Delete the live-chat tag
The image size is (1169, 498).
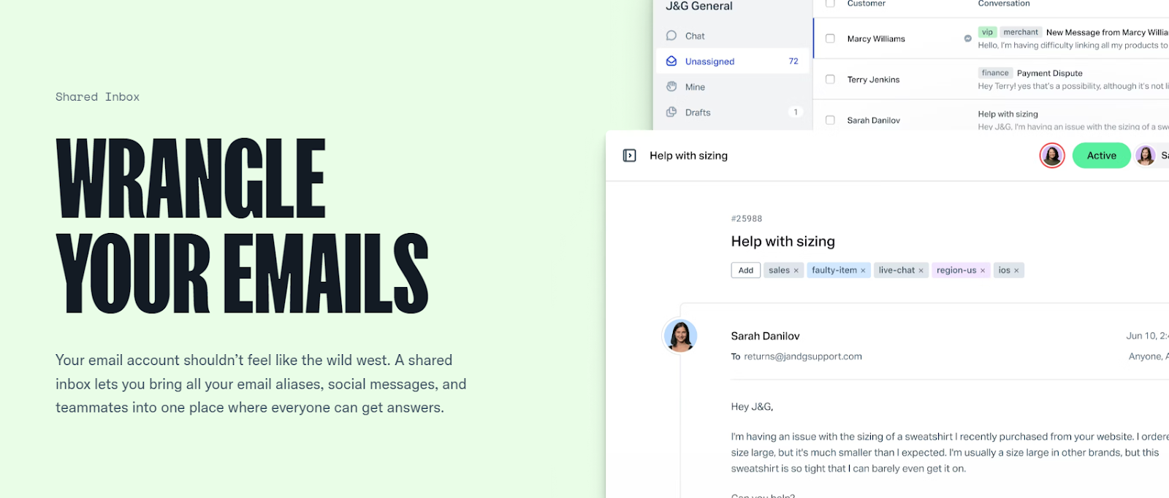(921, 271)
